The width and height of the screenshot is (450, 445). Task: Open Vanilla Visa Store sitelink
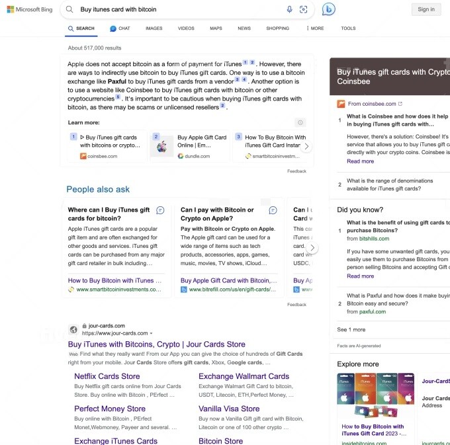click(x=229, y=409)
